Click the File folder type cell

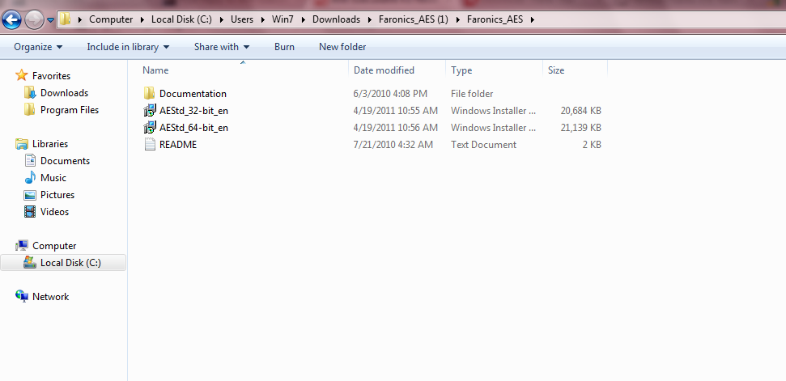click(472, 94)
